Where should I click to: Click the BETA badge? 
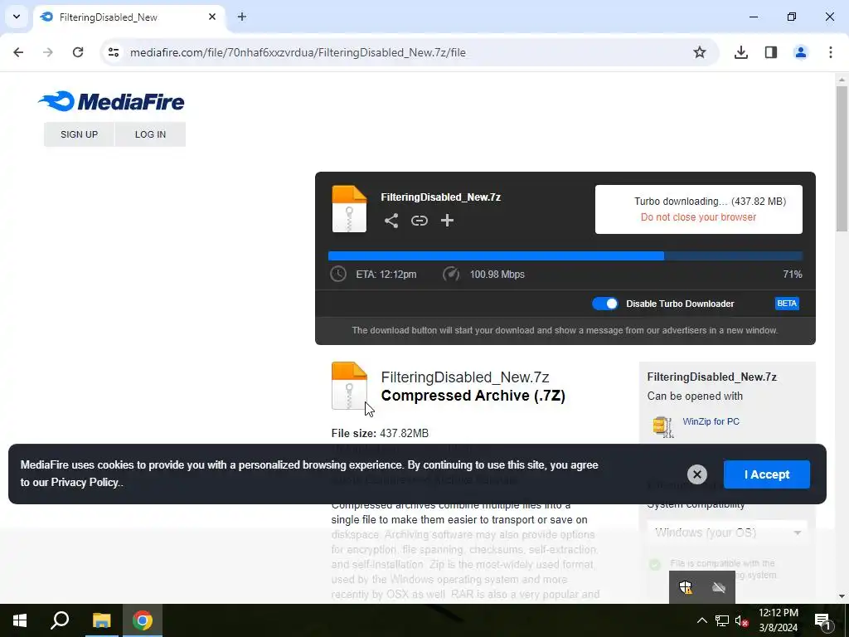tap(787, 304)
